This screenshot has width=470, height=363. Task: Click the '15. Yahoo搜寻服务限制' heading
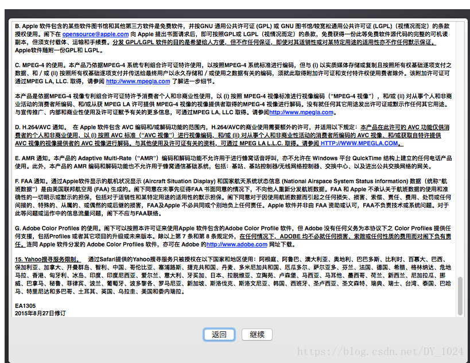pos(47,260)
